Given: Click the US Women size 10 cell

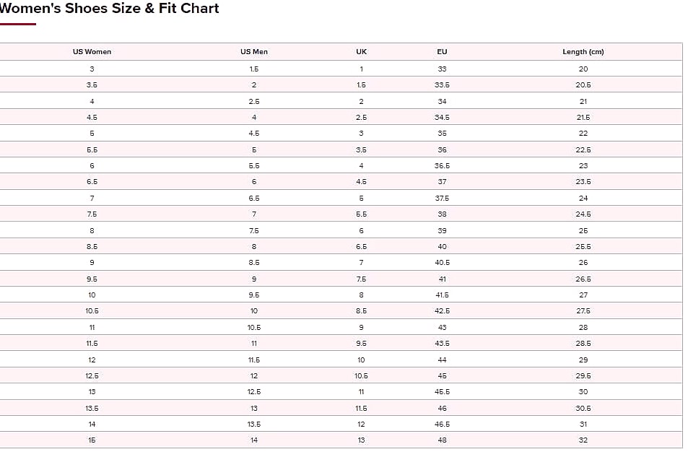Looking at the screenshot, I should 92,295.
